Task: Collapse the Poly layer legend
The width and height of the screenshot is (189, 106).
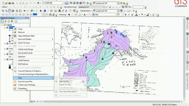Action: pyautogui.click(x=5, y=49)
